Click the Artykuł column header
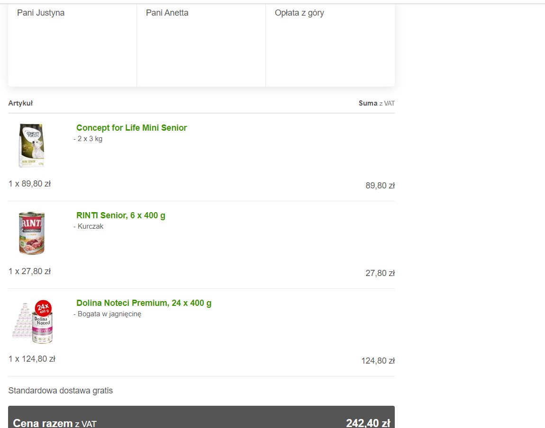This screenshot has height=428, width=545. [x=20, y=103]
